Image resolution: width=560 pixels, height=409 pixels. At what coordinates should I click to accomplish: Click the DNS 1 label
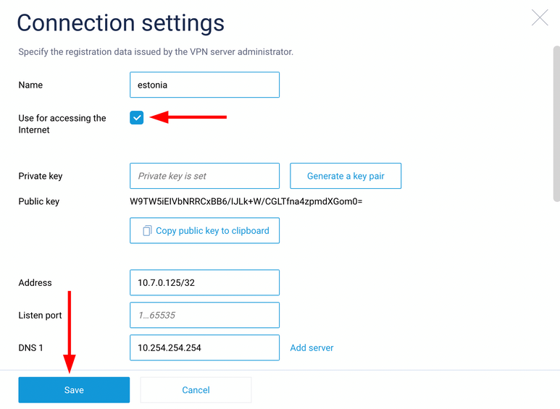(31, 348)
